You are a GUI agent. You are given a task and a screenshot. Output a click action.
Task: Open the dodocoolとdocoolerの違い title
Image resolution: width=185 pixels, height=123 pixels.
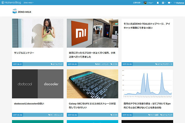pyautogui.click(x=29, y=104)
